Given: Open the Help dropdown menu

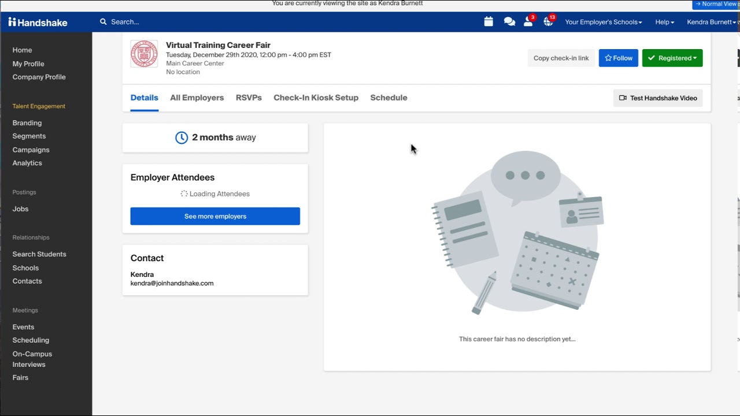Looking at the screenshot, I should (664, 22).
